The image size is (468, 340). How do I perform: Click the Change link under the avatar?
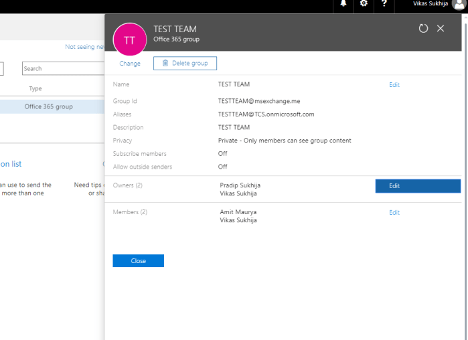click(130, 64)
